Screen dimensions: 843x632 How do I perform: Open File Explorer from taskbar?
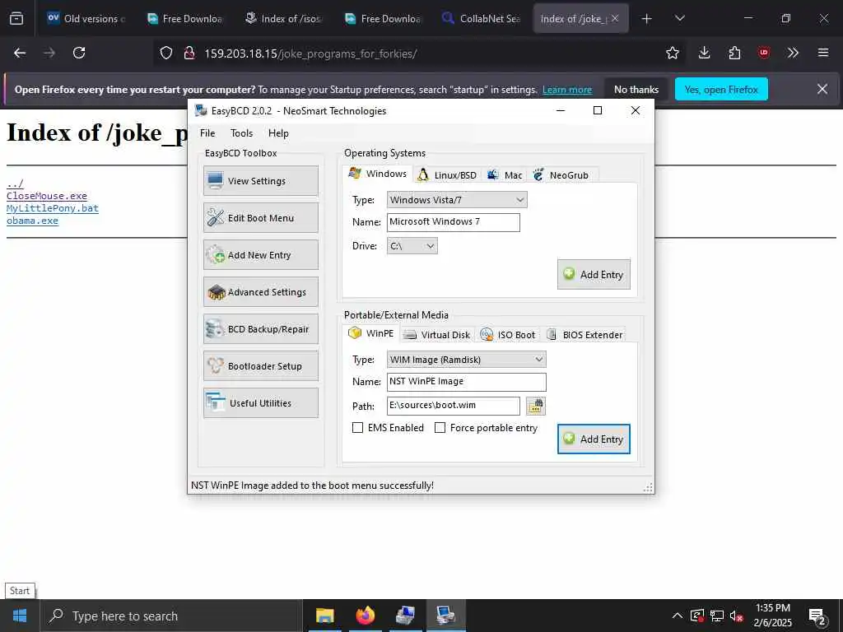tap(324, 616)
